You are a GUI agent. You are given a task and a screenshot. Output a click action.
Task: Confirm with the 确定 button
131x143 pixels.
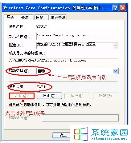pos(62,135)
